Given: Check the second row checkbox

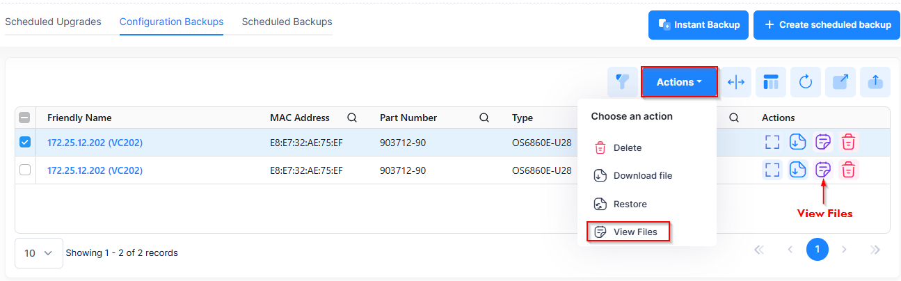Looking at the screenshot, I should pos(25,170).
